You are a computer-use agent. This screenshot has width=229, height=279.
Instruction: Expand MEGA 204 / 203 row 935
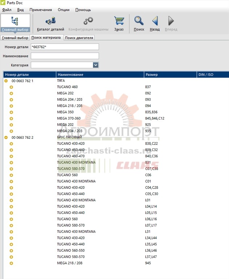(x=11, y=131)
